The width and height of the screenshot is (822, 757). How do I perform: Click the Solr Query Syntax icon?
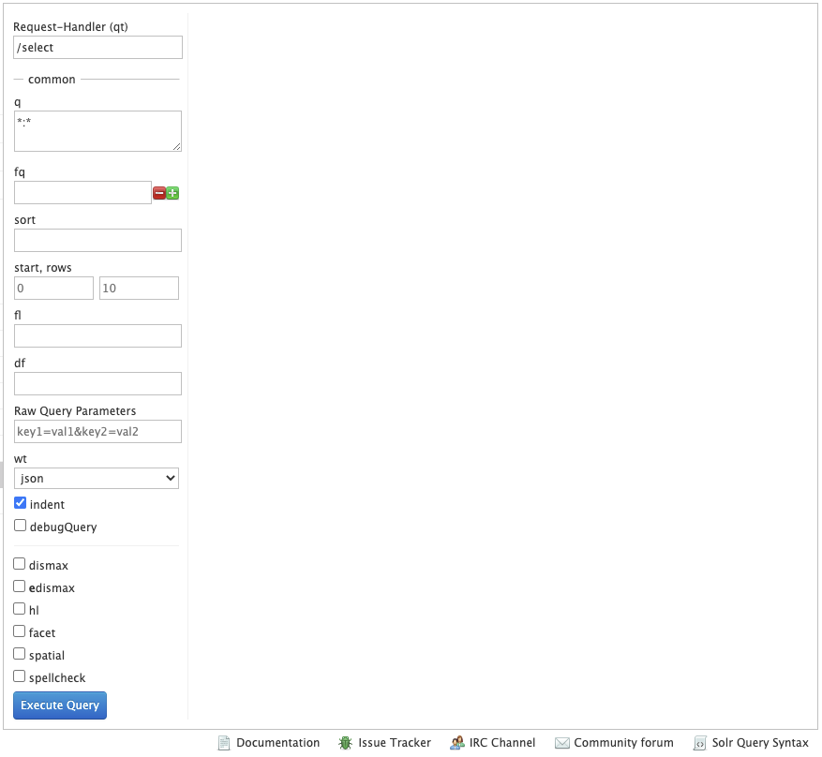[700, 743]
